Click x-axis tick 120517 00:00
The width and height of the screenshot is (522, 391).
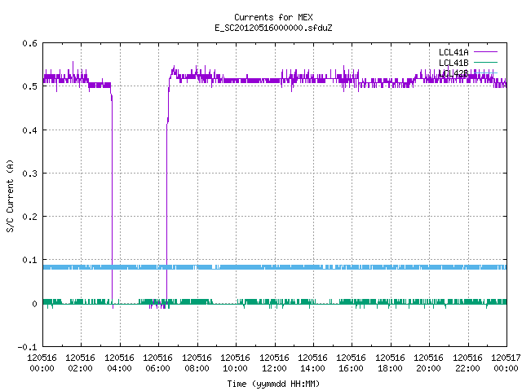pyautogui.click(x=506, y=362)
